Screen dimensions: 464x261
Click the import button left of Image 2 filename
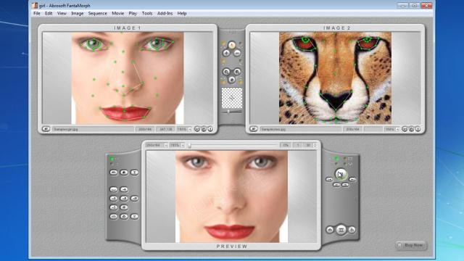(253, 129)
